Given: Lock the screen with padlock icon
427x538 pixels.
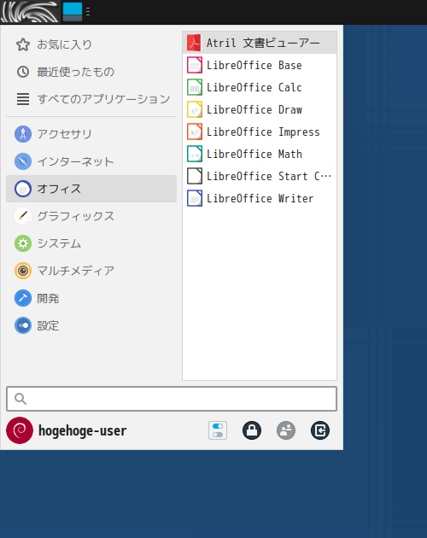Looking at the screenshot, I should 252,430.
